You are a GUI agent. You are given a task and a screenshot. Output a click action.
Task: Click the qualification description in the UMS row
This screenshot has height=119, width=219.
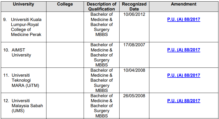[x=102, y=106]
